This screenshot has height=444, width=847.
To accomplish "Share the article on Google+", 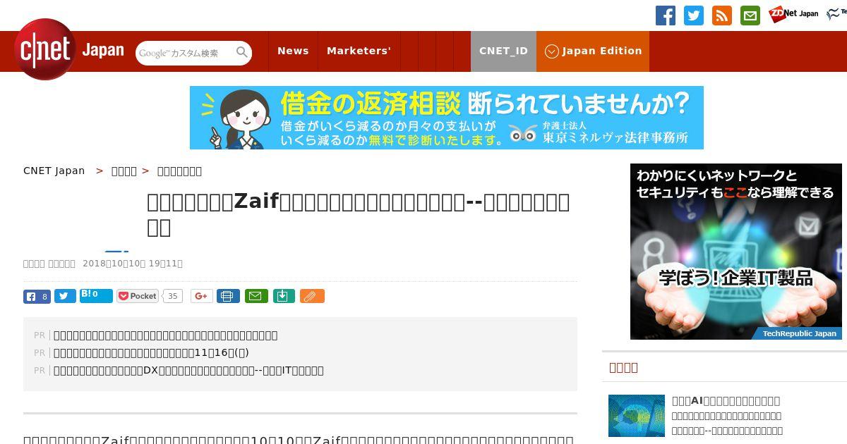I will tap(201, 296).
